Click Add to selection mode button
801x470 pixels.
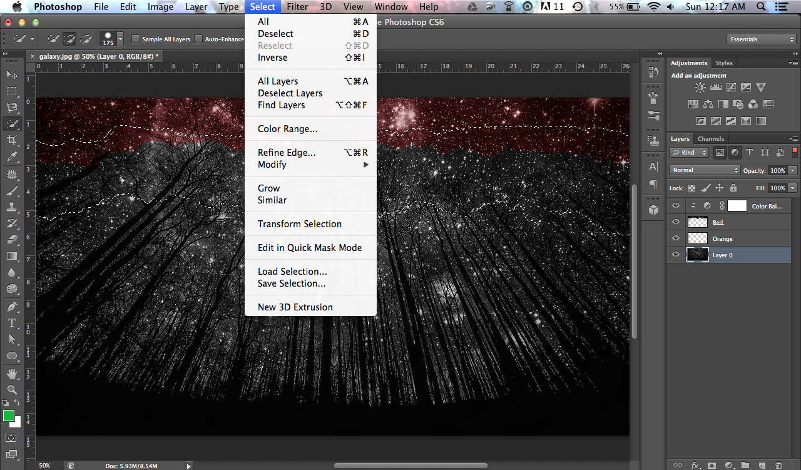(x=69, y=39)
